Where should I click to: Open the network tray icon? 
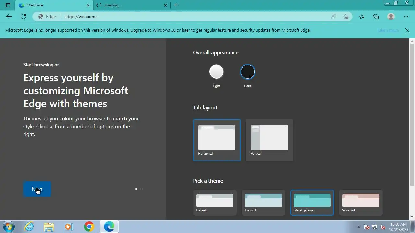(374, 227)
